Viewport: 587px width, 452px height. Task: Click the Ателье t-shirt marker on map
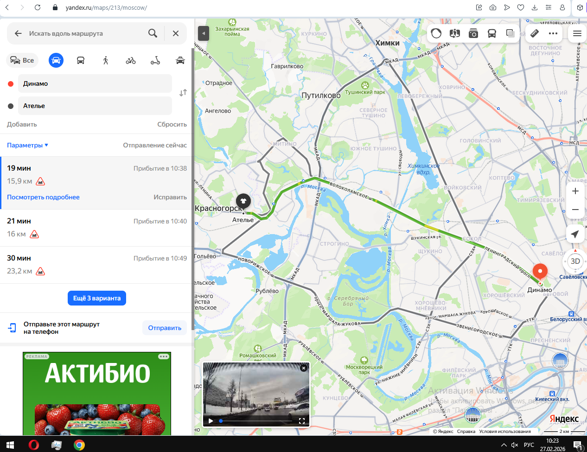coord(243,202)
